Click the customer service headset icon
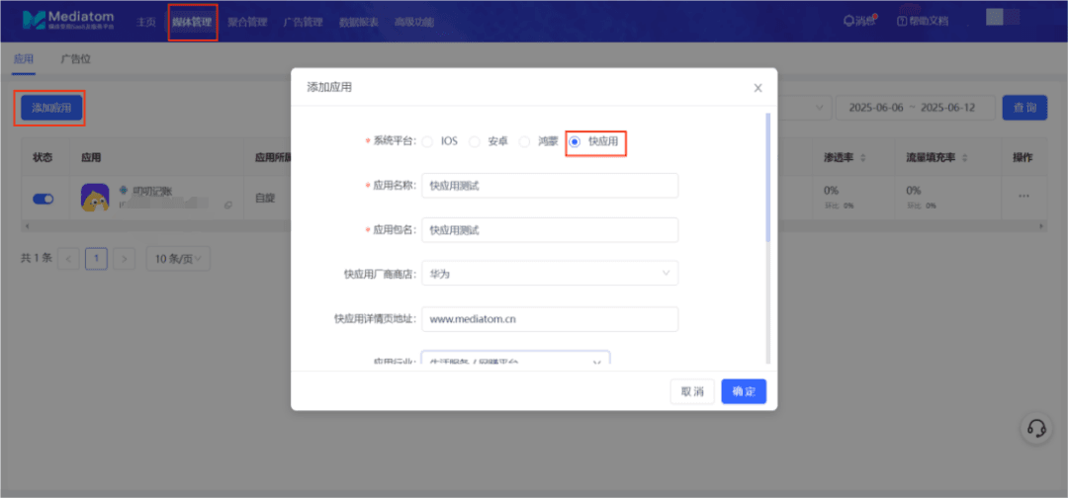This screenshot has height=498, width=1068. point(1036,428)
